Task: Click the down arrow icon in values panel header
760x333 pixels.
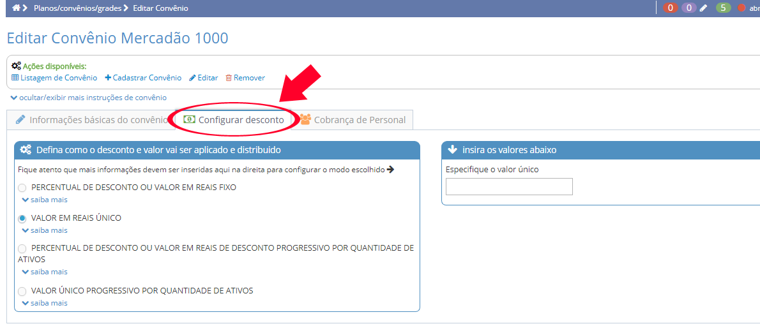Action: click(x=453, y=150)
